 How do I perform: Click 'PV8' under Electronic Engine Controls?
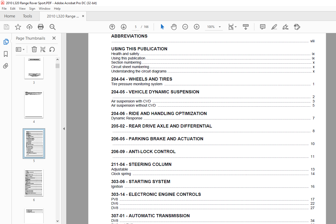[x=115, y=199]
